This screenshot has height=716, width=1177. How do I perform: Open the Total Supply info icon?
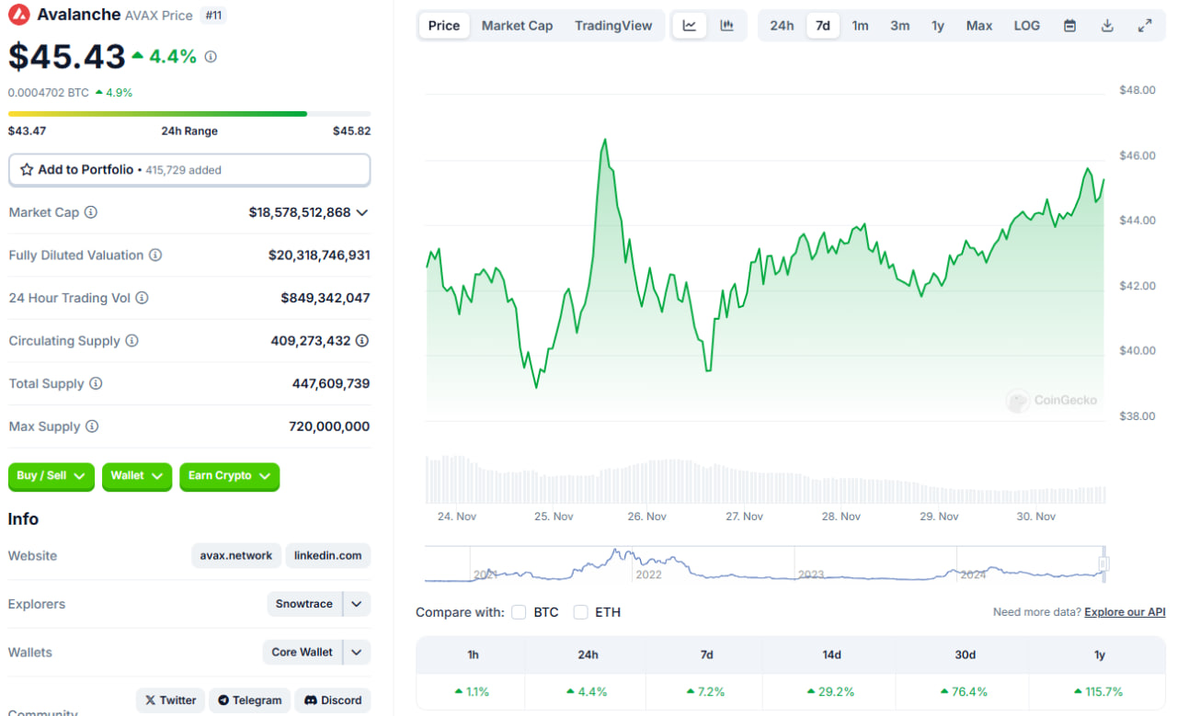click(x=96, y=383)
